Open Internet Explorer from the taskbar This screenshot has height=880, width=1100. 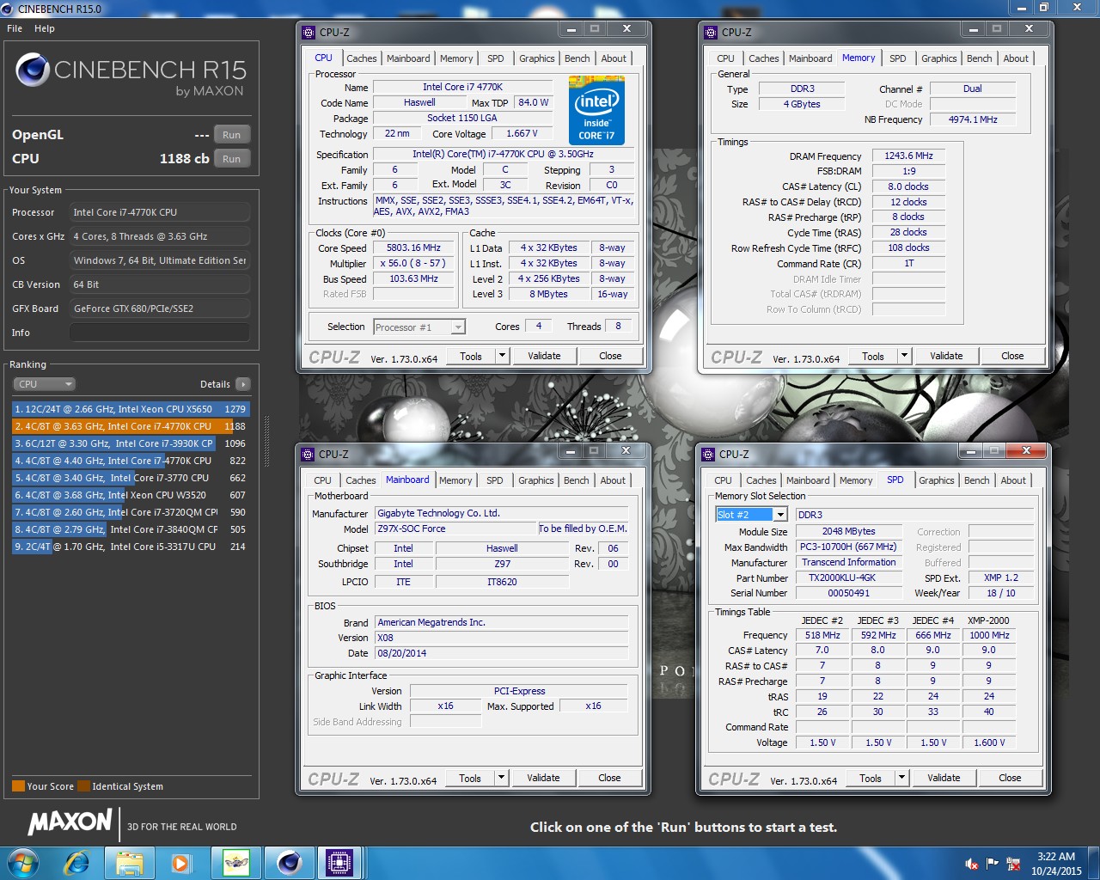(76, 863)
